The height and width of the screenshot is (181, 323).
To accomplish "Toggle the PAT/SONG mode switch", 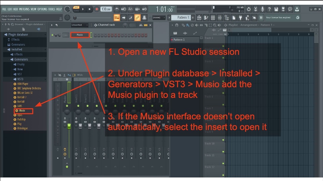I will 76,9.
